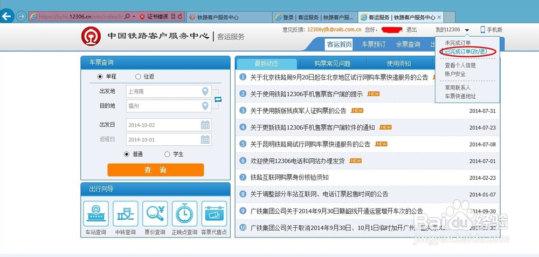Open a new tab with the blank tab button
539x257 pixels.
point(450,17)
